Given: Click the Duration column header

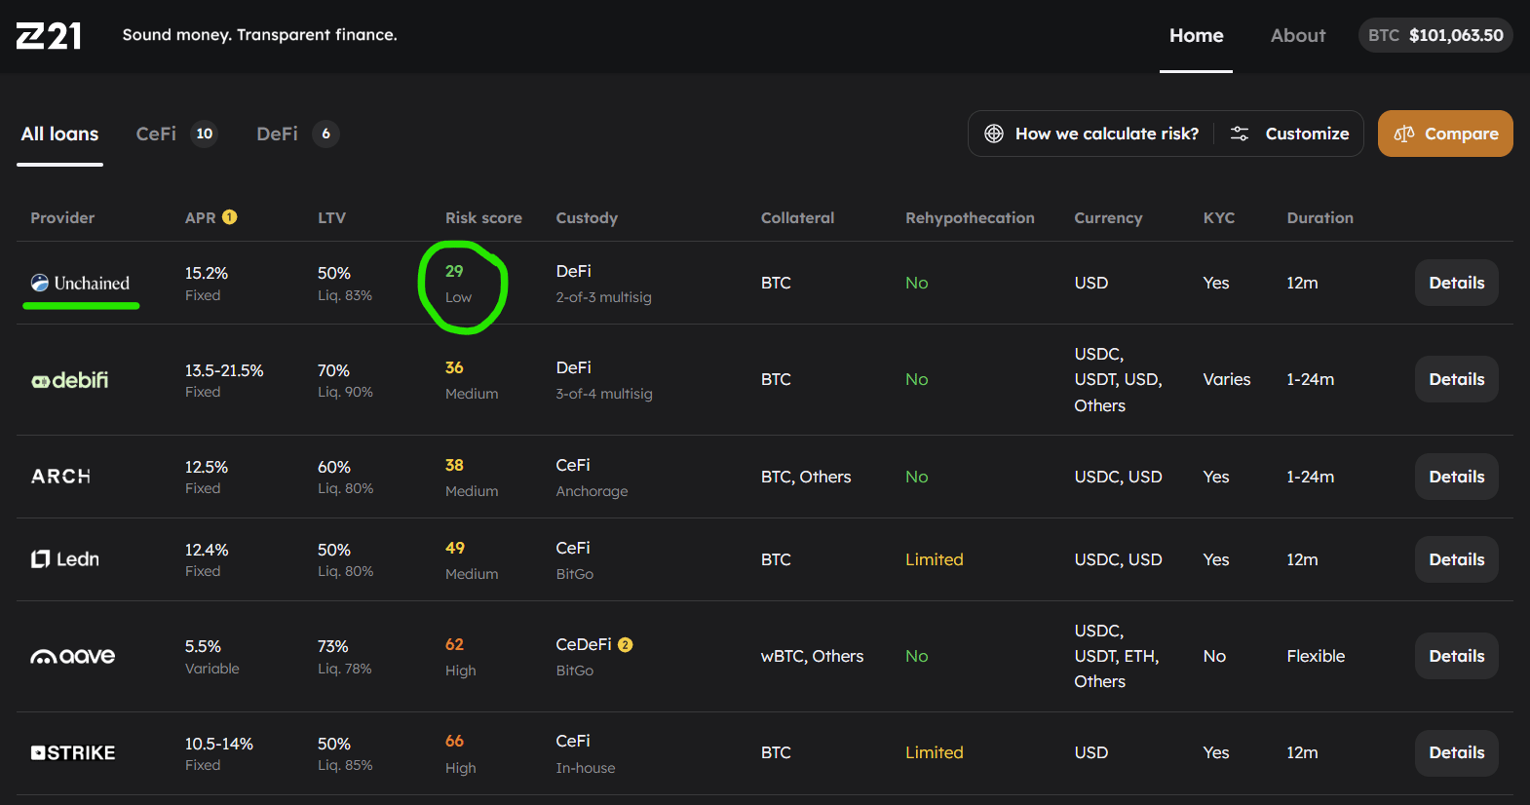Looking at the screenshot, I should (x=1320, y=217).
